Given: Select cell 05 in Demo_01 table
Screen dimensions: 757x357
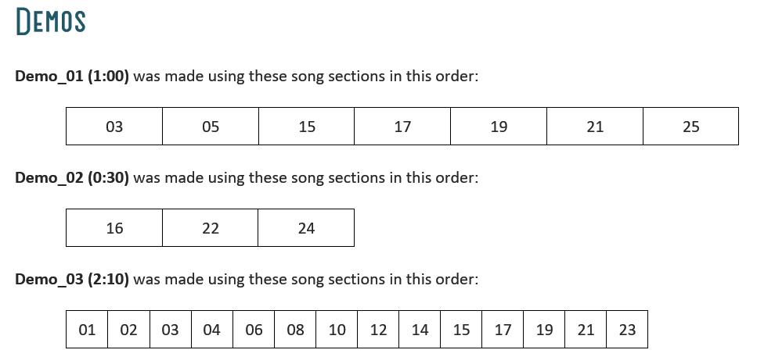Looking at the screenshot, I should [211, 127].
